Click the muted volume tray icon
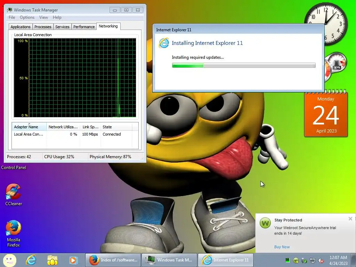The width and height of the screenshot is (356, 267). 321,260
